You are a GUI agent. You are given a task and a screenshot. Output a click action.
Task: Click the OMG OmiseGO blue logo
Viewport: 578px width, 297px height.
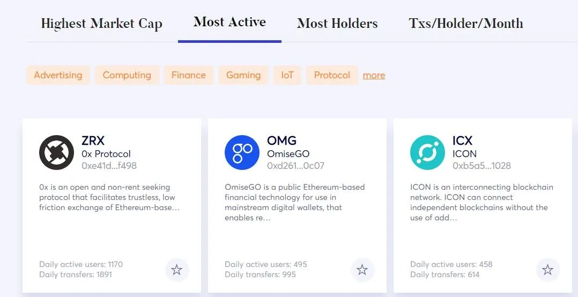pos(242,153)
